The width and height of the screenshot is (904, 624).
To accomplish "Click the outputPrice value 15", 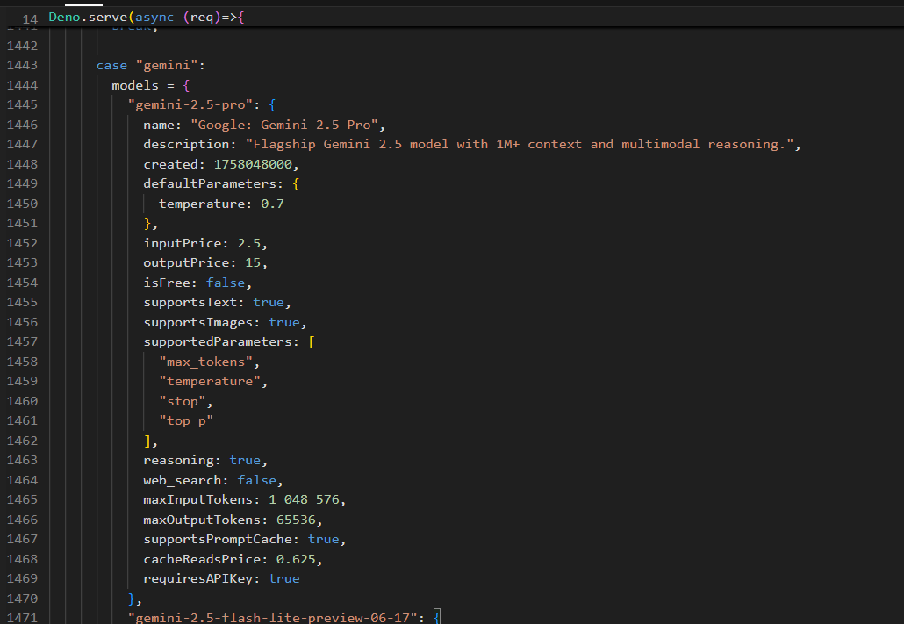I will point(253,263).
